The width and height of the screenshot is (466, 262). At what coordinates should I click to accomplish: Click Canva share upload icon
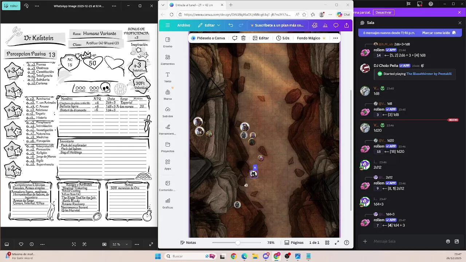(347, 25)
